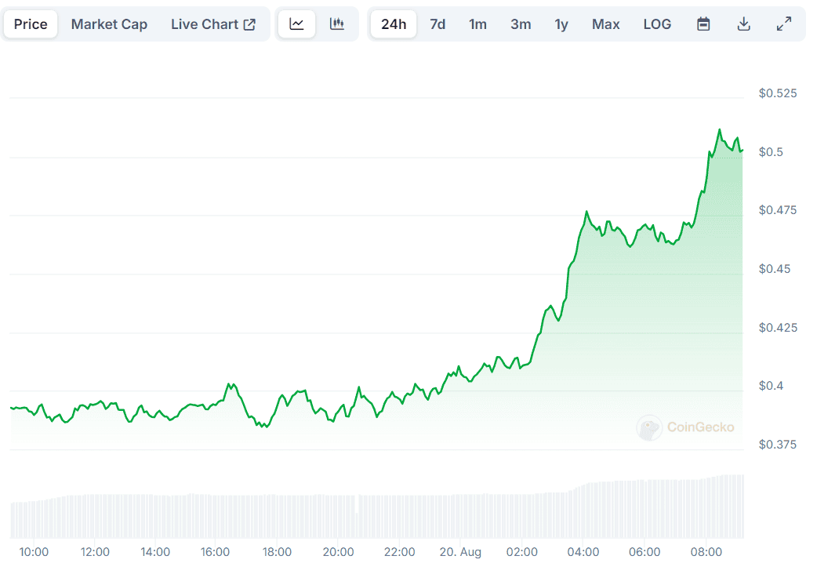The image size is (817, 574).
Task: Click the 20. Aug date axis label
Action: point(460,552)
